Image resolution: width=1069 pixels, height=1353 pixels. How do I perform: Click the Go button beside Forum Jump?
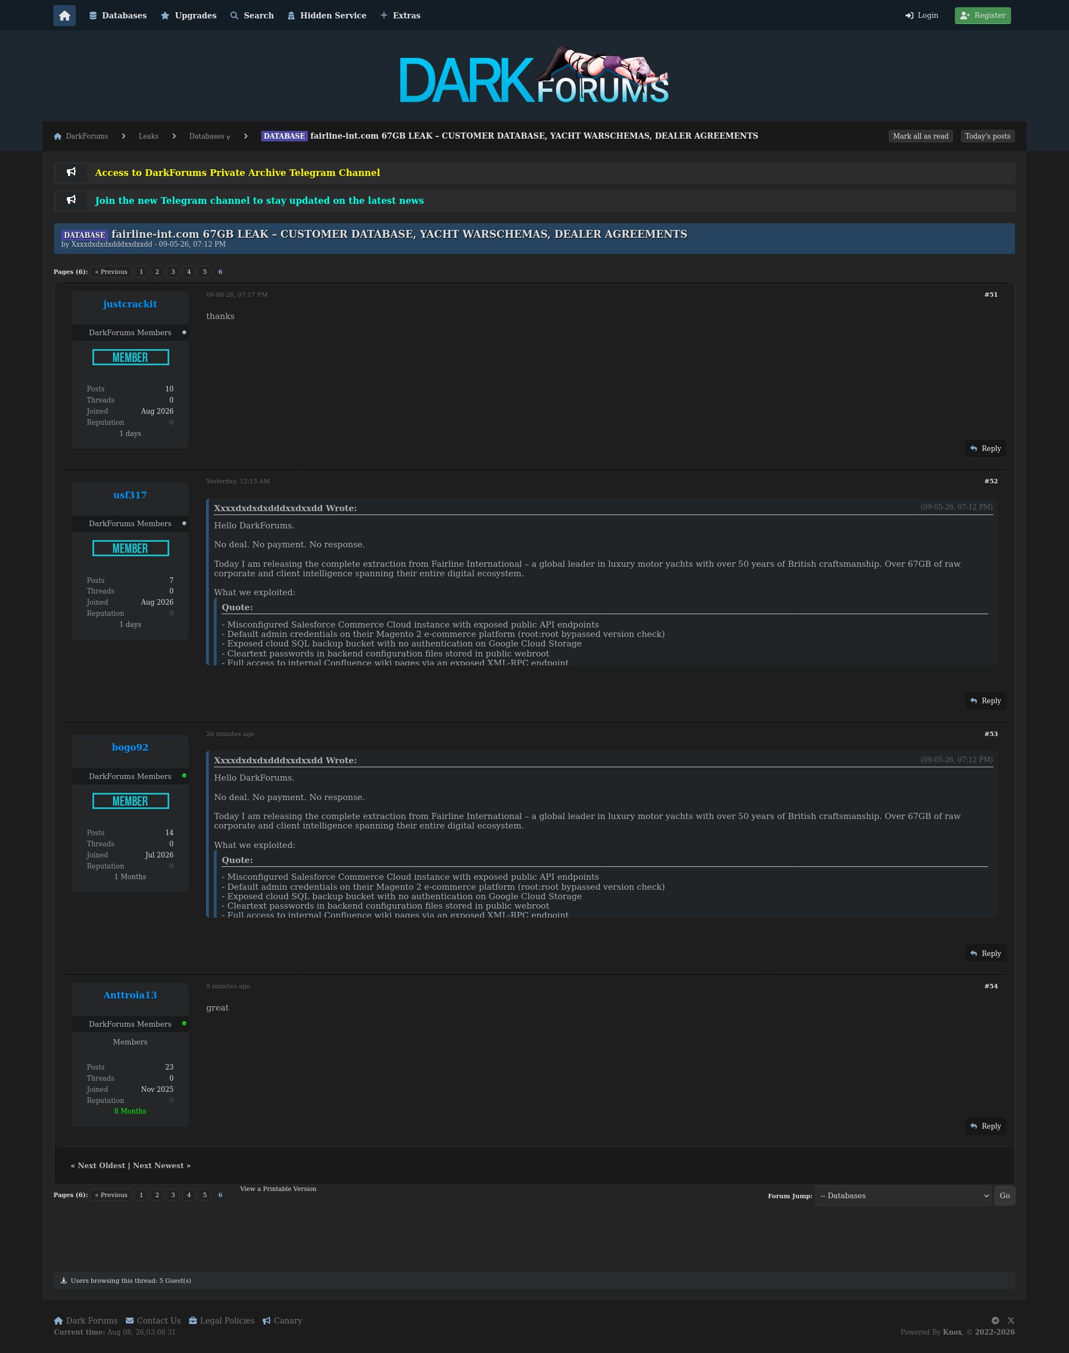[1004, 1196]
